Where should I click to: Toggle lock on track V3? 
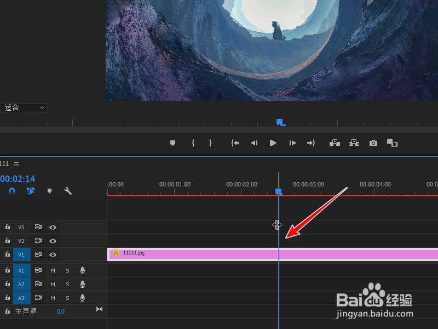coord(8,226)
